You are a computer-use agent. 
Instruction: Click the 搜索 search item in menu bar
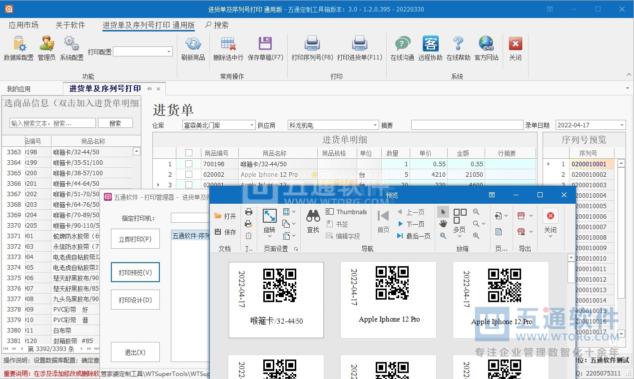(217, 25)
